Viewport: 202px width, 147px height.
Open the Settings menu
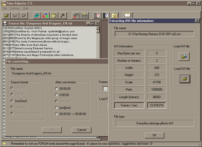15,8
